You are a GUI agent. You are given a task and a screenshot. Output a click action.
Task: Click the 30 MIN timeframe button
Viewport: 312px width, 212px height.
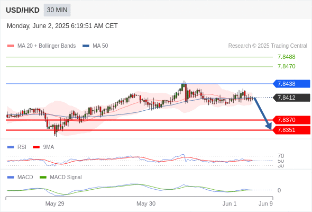pyautogui.click(x=57, y=10)
